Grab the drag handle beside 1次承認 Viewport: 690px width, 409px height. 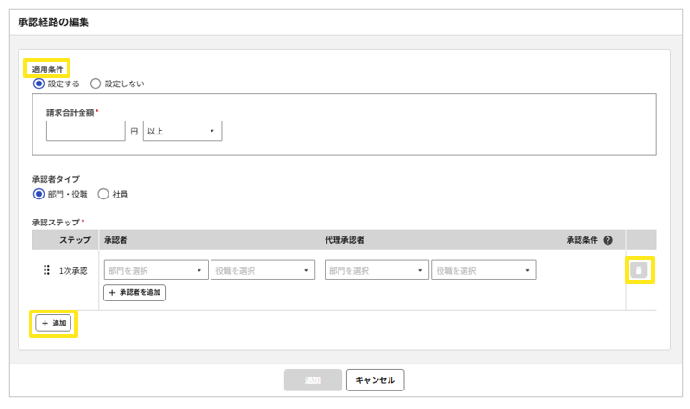tap(46, 271)
